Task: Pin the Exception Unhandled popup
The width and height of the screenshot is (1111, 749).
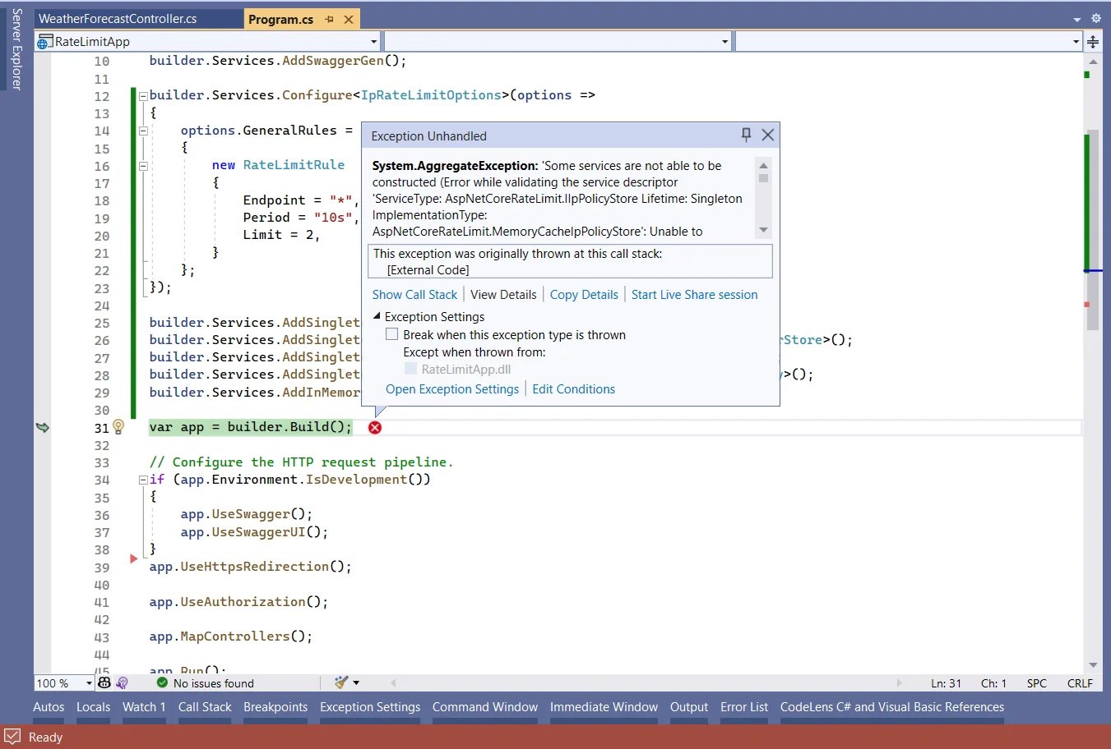Action: [746, 135]
